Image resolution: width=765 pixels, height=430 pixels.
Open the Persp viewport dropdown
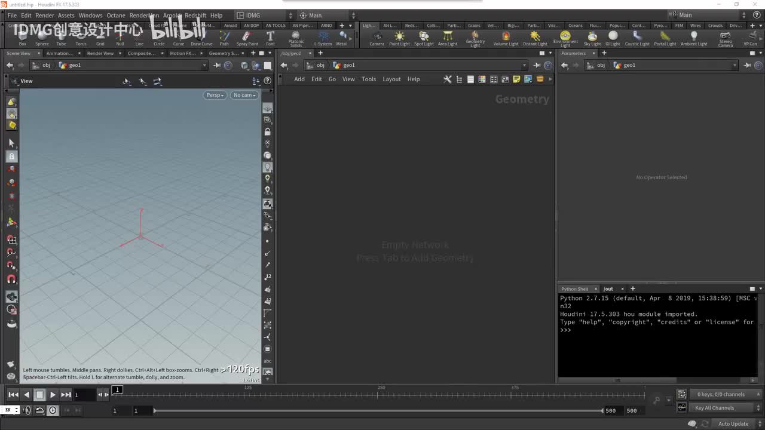[x=215, y=95]
